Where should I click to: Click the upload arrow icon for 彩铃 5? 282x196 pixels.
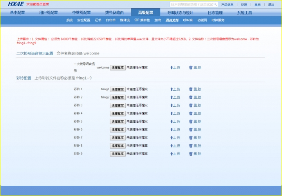[x=172, y=122]
